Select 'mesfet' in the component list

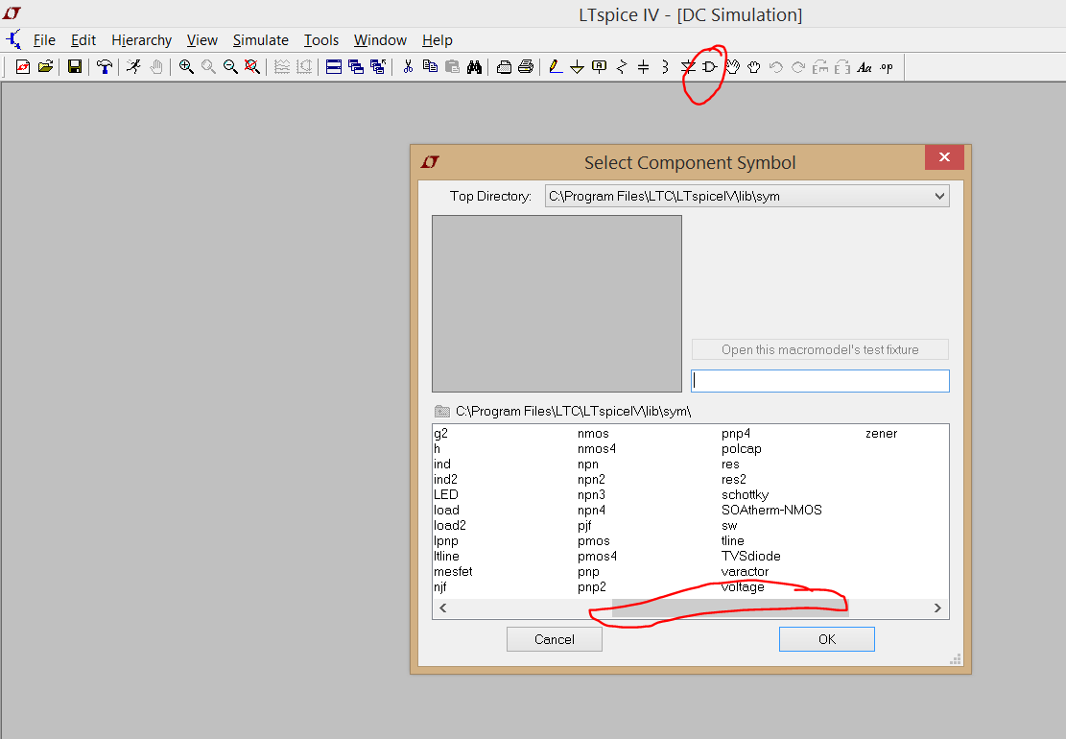click(453, 572)
